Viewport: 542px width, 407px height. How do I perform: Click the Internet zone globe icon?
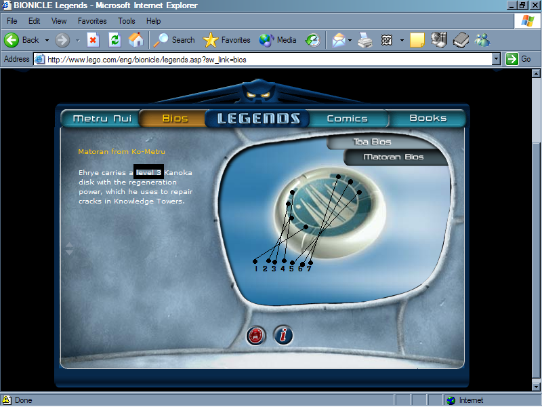(451, 400)
